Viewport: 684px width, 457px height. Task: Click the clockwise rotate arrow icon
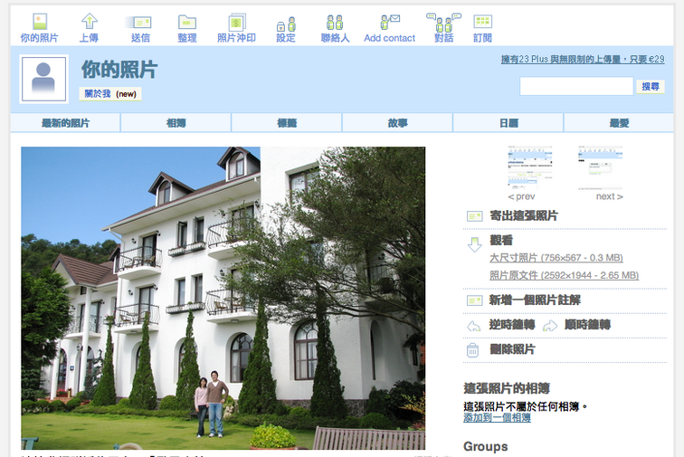[x=550, y=326]
